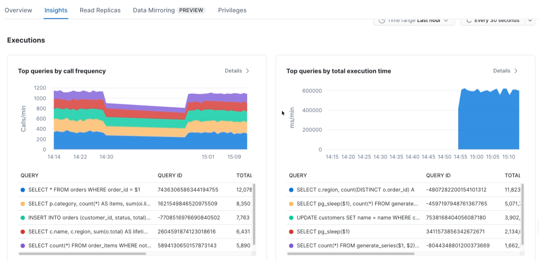
Task: Click the horizontal scrollbar under call frequency table
Action: coord(82,254)
